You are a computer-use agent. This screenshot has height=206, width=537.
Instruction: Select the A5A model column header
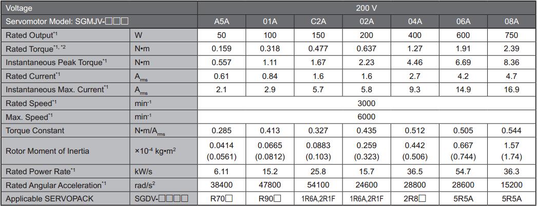(x=221, y=22)
